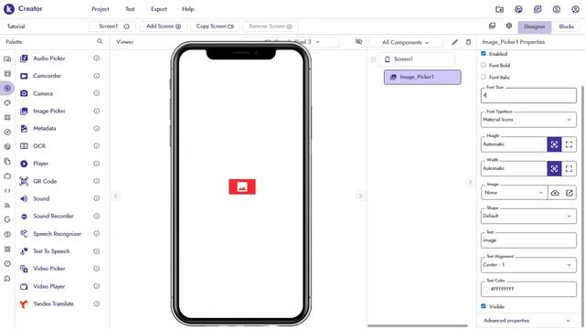Collapse palette with left arrow

(x=116, y=196)
